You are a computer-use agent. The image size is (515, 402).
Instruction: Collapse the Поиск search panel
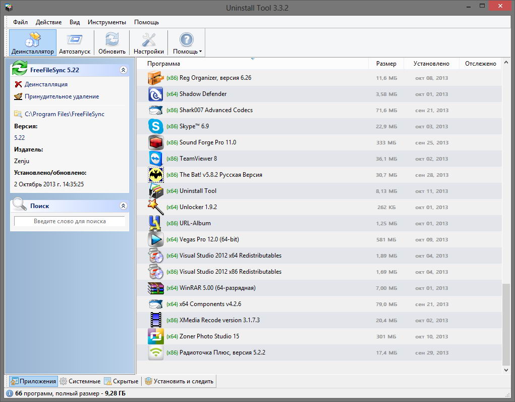pyautogui.click(x=124, y=206)
